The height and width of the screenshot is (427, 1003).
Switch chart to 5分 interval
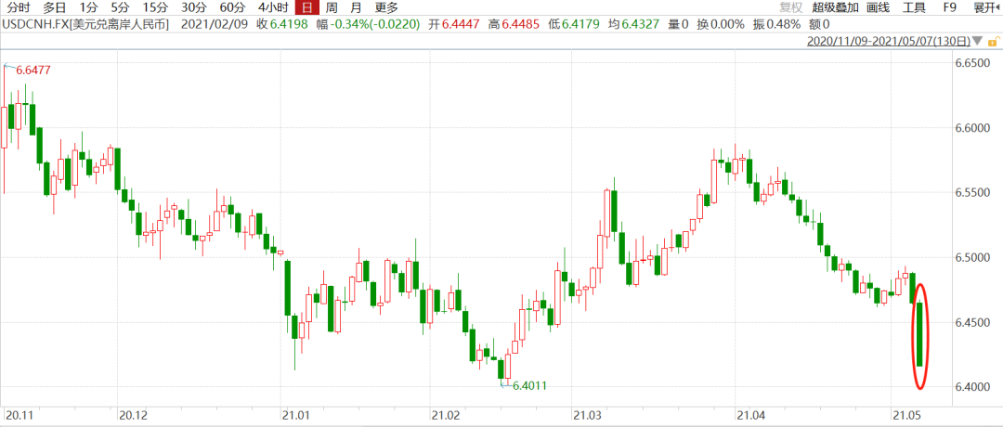click(119, 7)
